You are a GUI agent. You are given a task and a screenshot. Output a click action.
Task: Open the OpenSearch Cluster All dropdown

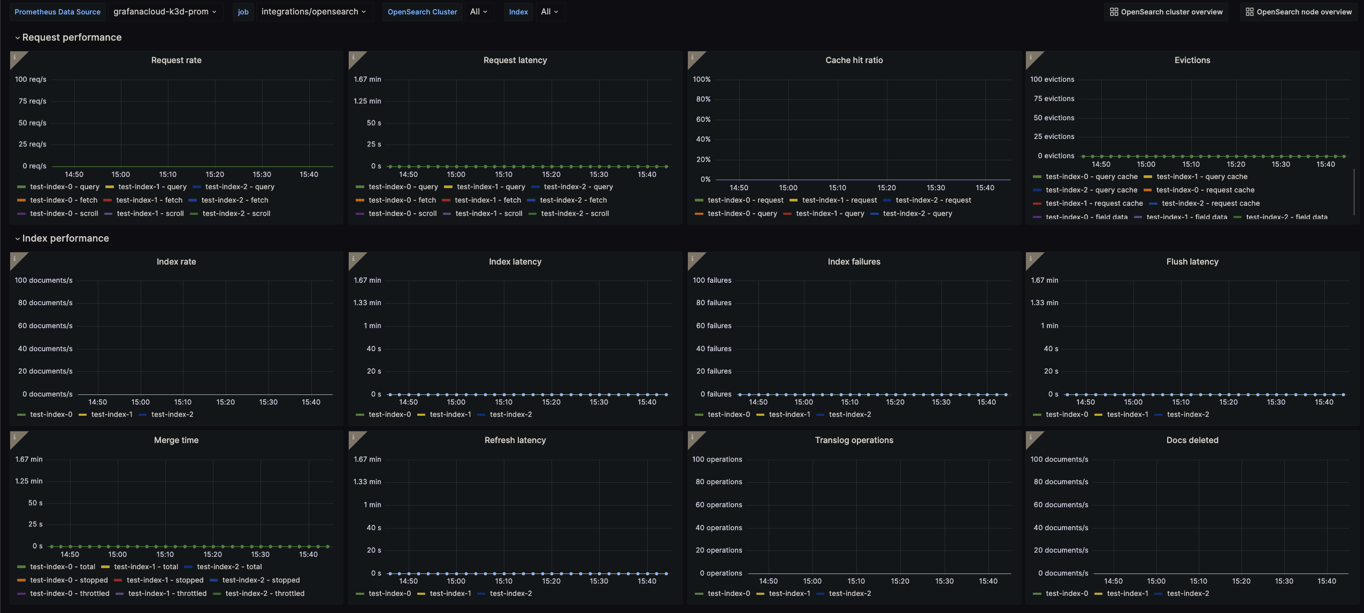(479, 11)
